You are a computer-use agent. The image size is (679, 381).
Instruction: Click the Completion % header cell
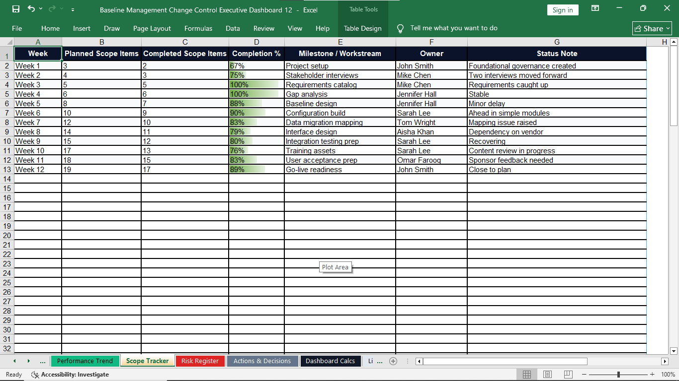256,54
